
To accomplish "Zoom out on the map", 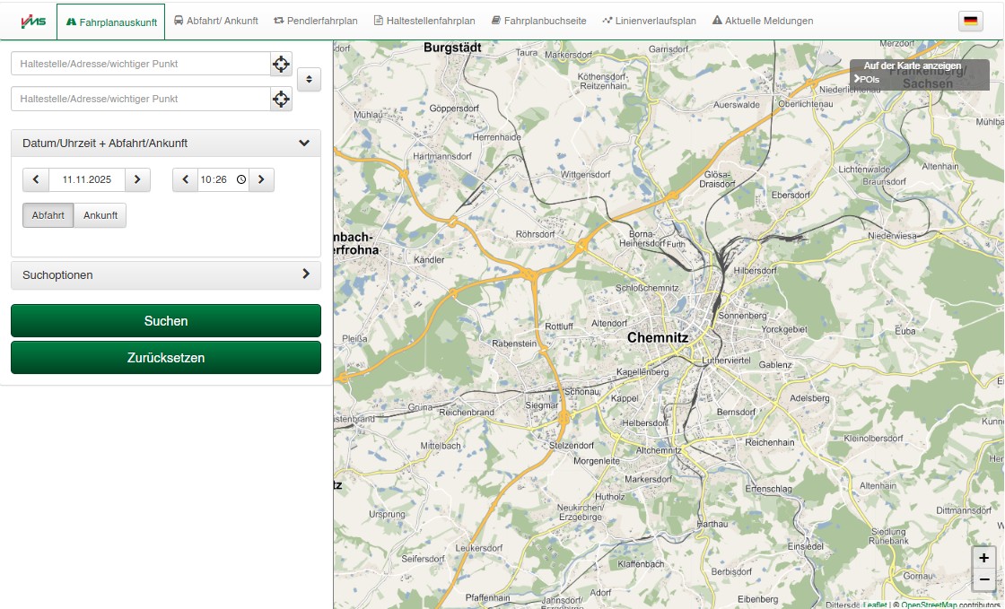I will pos(983,579).
